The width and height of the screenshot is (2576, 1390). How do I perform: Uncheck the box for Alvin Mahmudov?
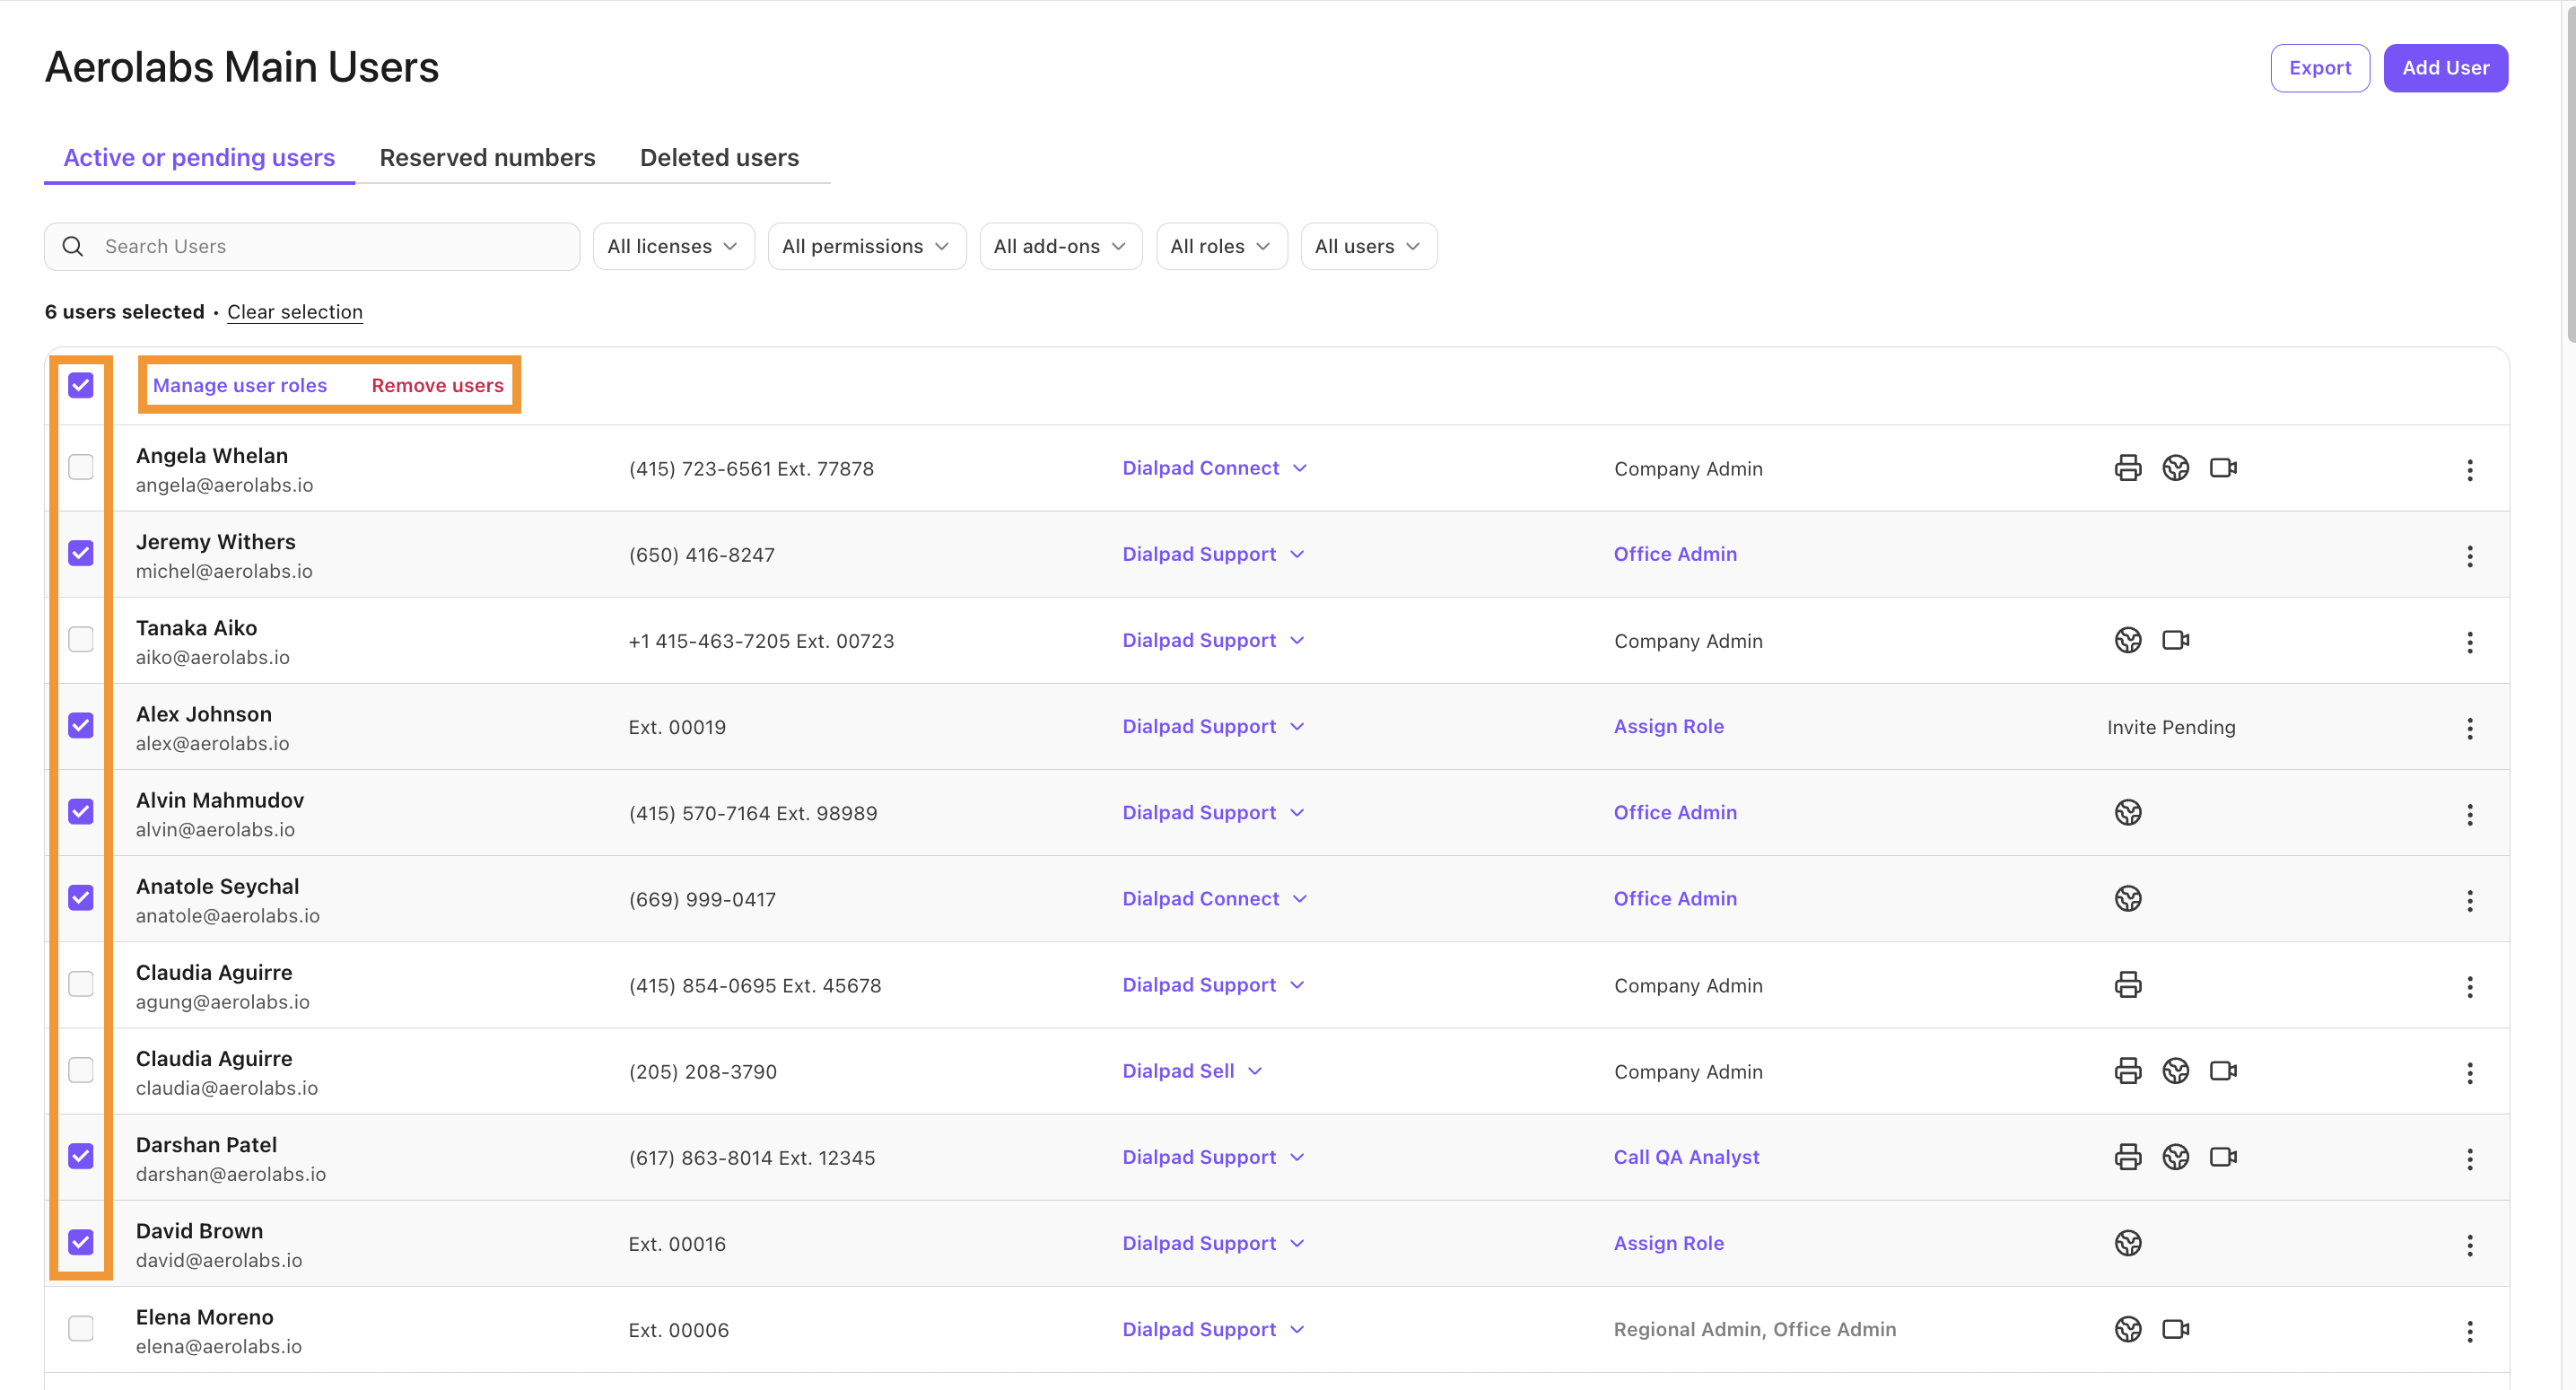point(81,811)
